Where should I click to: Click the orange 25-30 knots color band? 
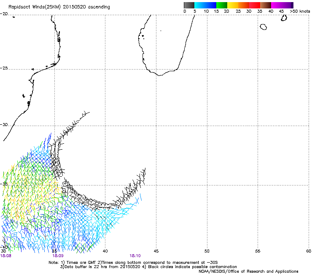pos(244,5)
